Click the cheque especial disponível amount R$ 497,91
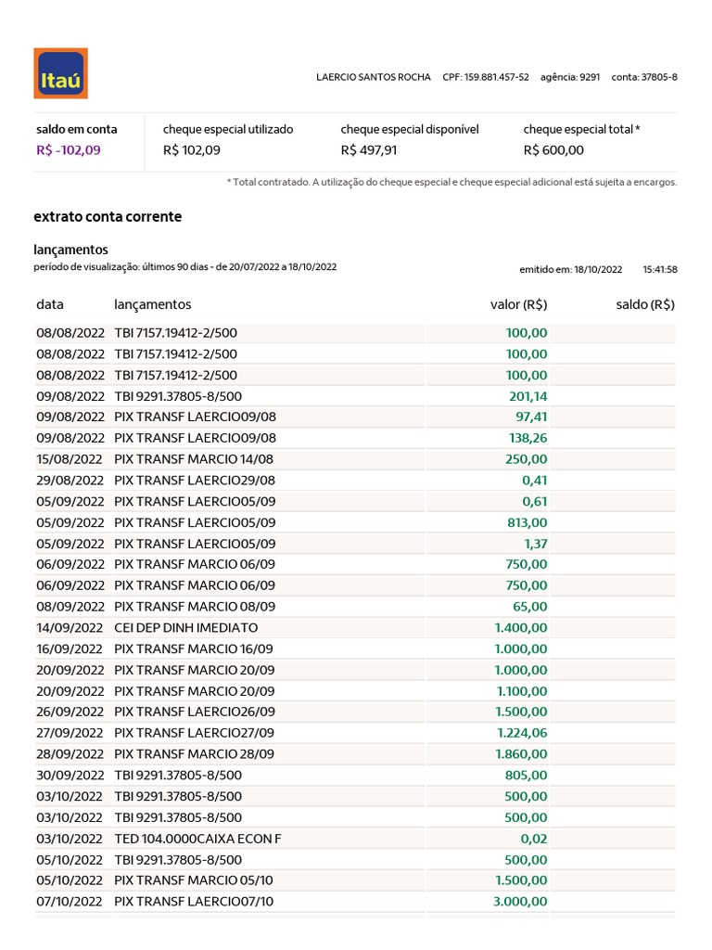Image resolution: width=712 pixels, height=950 pixels. click(369, 149)
